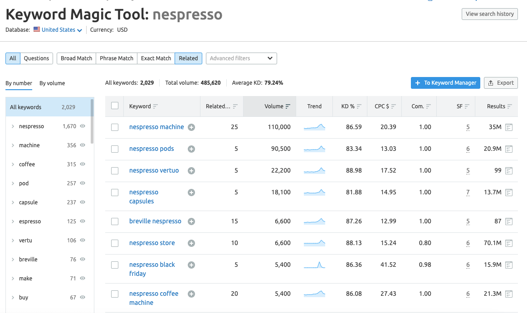Click To Keyword Manager button

pyautogui.click(x=445, y=83)
